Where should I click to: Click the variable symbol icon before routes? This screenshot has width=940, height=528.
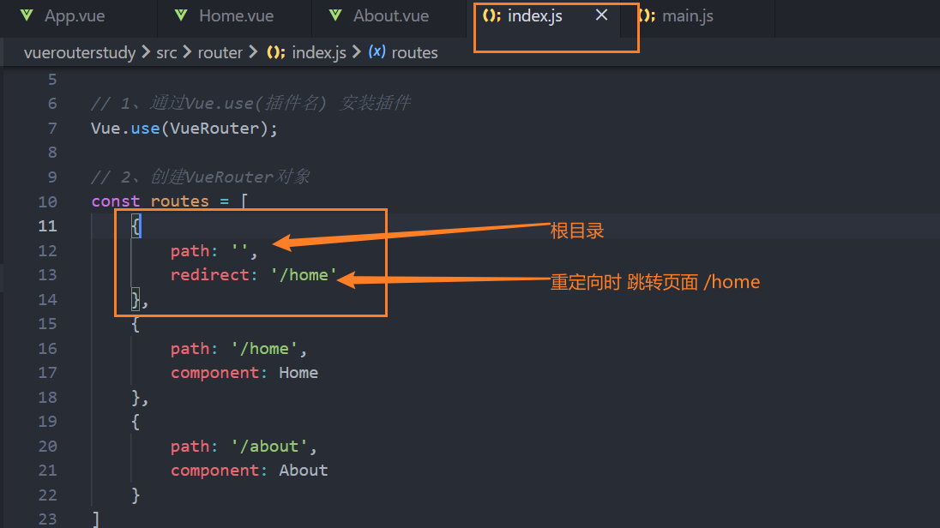377,52
